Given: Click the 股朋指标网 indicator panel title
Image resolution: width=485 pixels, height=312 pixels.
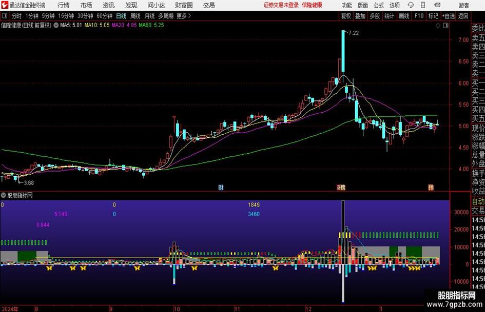Looking at the screenshot, I should 20,195.
